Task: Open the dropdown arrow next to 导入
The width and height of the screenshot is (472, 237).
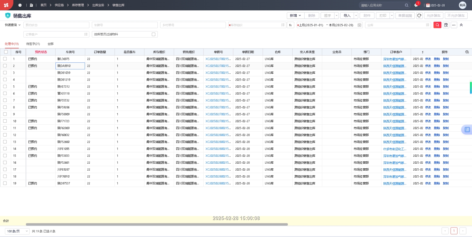Action: click(x=356, y=15)
